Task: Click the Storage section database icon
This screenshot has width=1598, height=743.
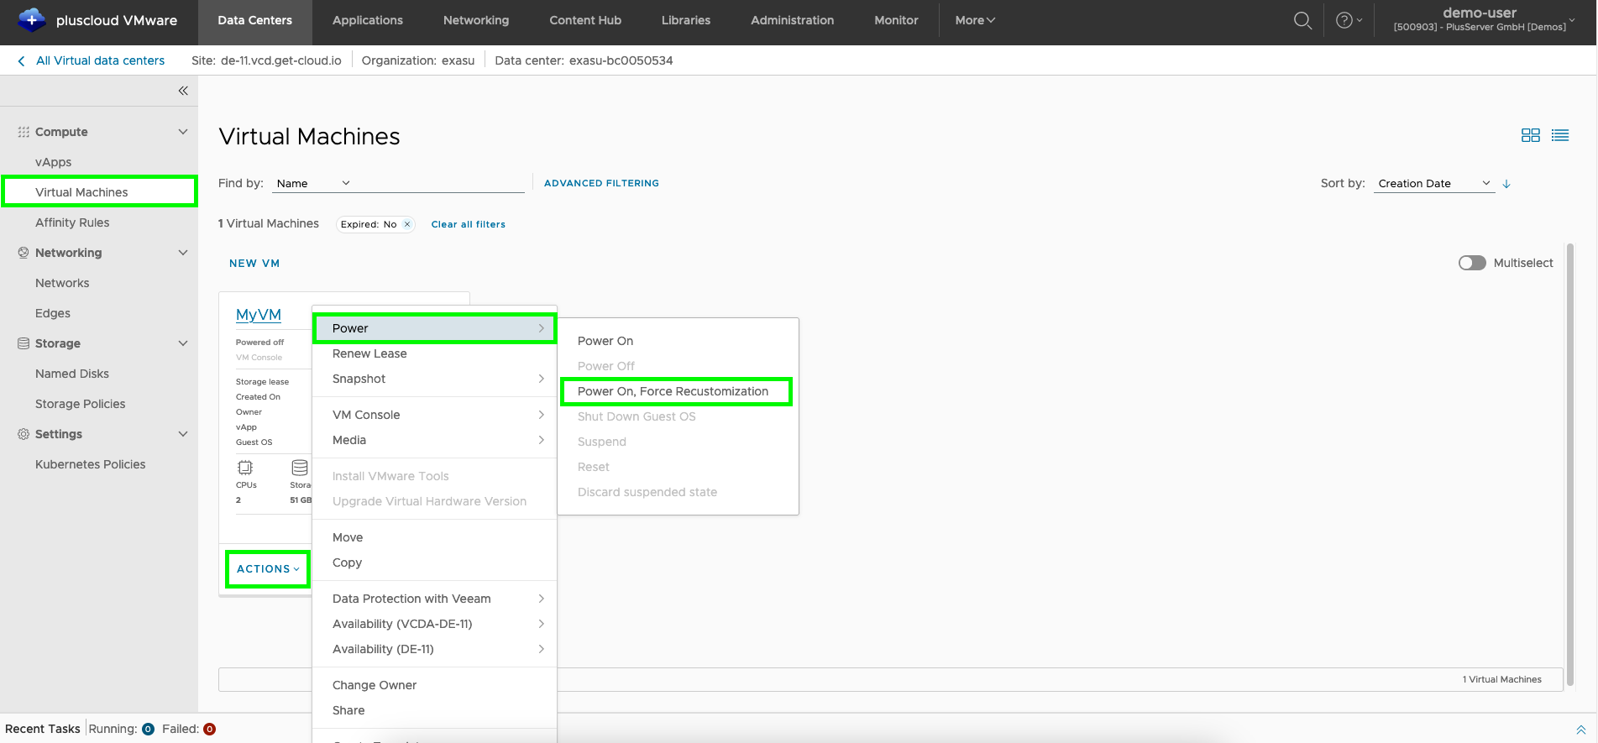Action: pyautogui.click(x=24, y=343)
